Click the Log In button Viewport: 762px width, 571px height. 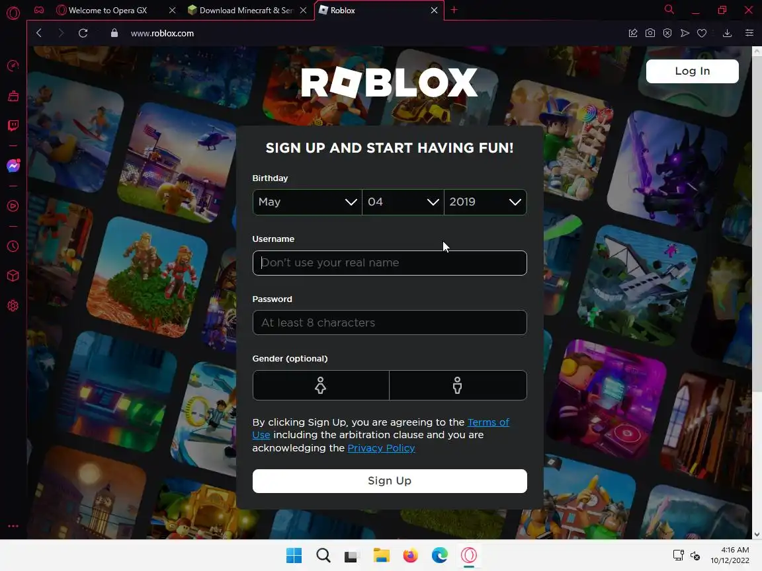(692, 71)
